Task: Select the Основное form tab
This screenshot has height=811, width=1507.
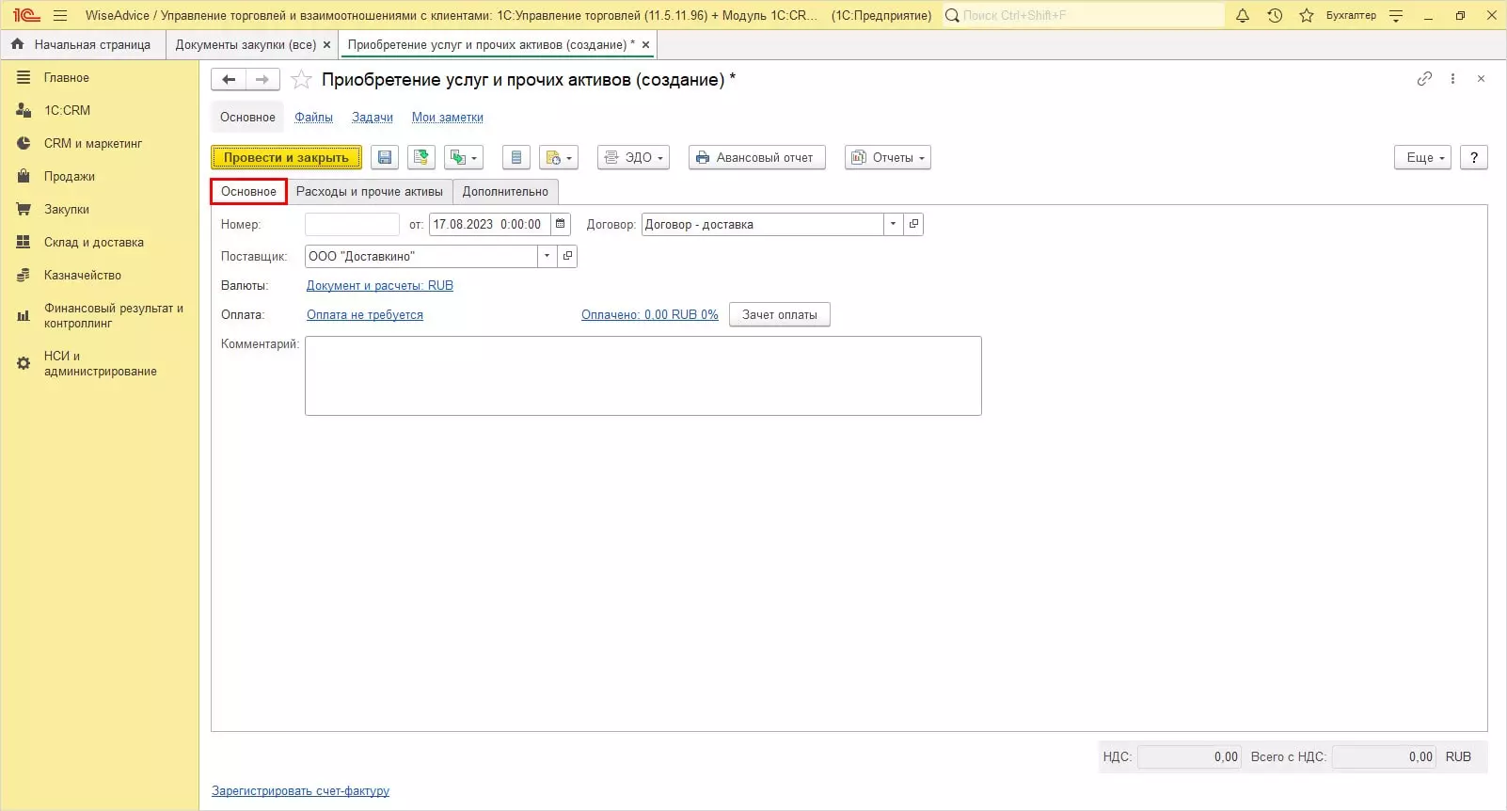Action: 248,191
